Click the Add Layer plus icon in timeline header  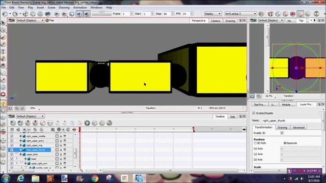[x=24, y=130]
